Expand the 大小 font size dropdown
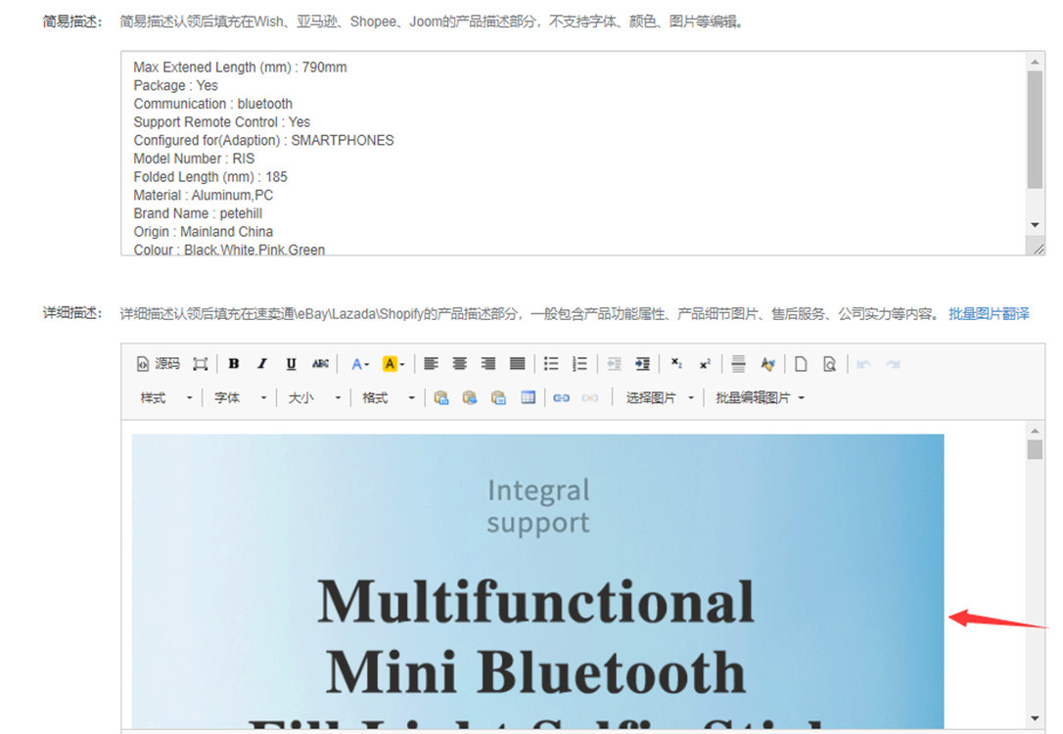This screenshot has height=734, width=1063. pyautogui.click(x=314, y=398)
